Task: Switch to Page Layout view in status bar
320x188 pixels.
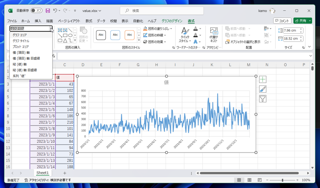Action: point(249,180)
